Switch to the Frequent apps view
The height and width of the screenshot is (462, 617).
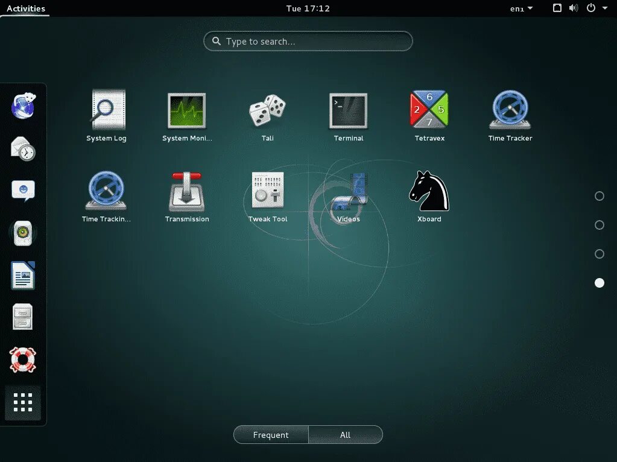pos(271,435)
